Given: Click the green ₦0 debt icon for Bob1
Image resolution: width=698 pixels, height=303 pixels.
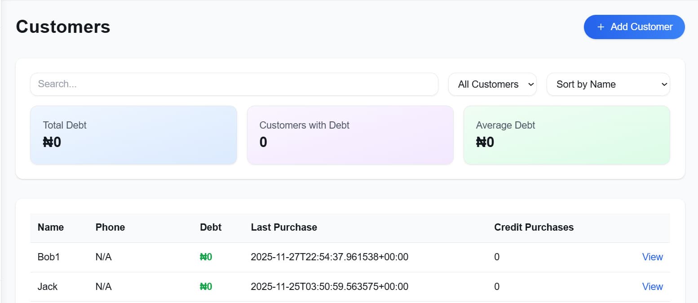Looking at the screenshot, I should [206, 257].
